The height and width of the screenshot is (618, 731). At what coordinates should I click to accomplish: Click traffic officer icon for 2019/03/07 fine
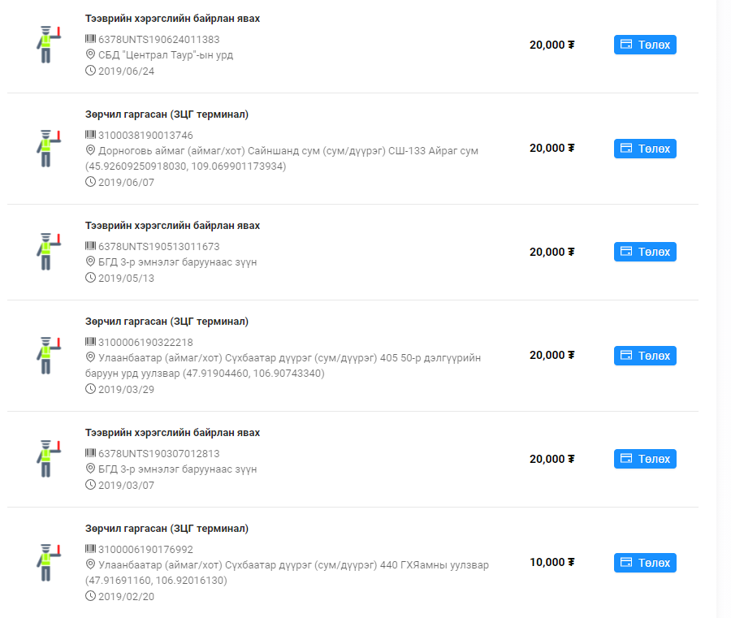[x=48, y=459]
